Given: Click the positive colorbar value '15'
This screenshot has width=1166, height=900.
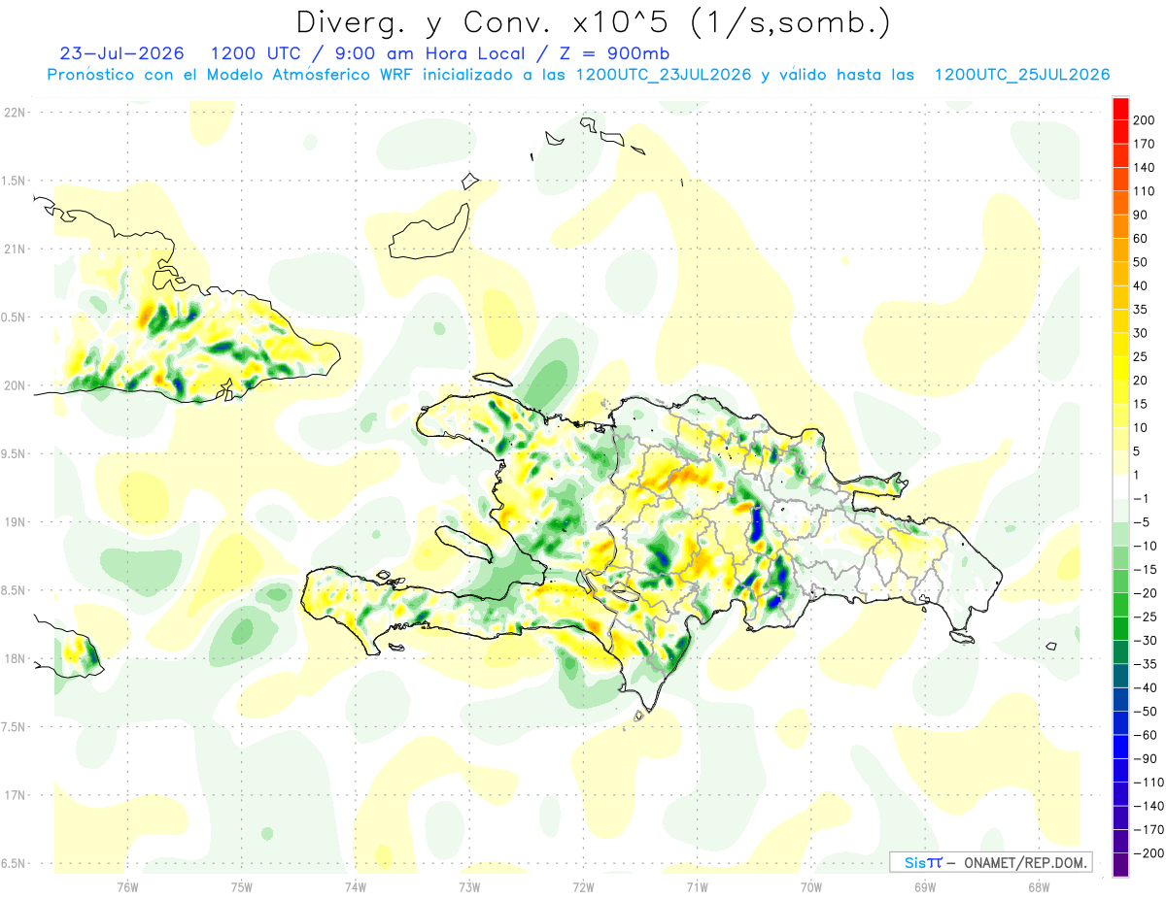Looking at the screenshot, I should pyautogui.click(x=1141, y=404).
